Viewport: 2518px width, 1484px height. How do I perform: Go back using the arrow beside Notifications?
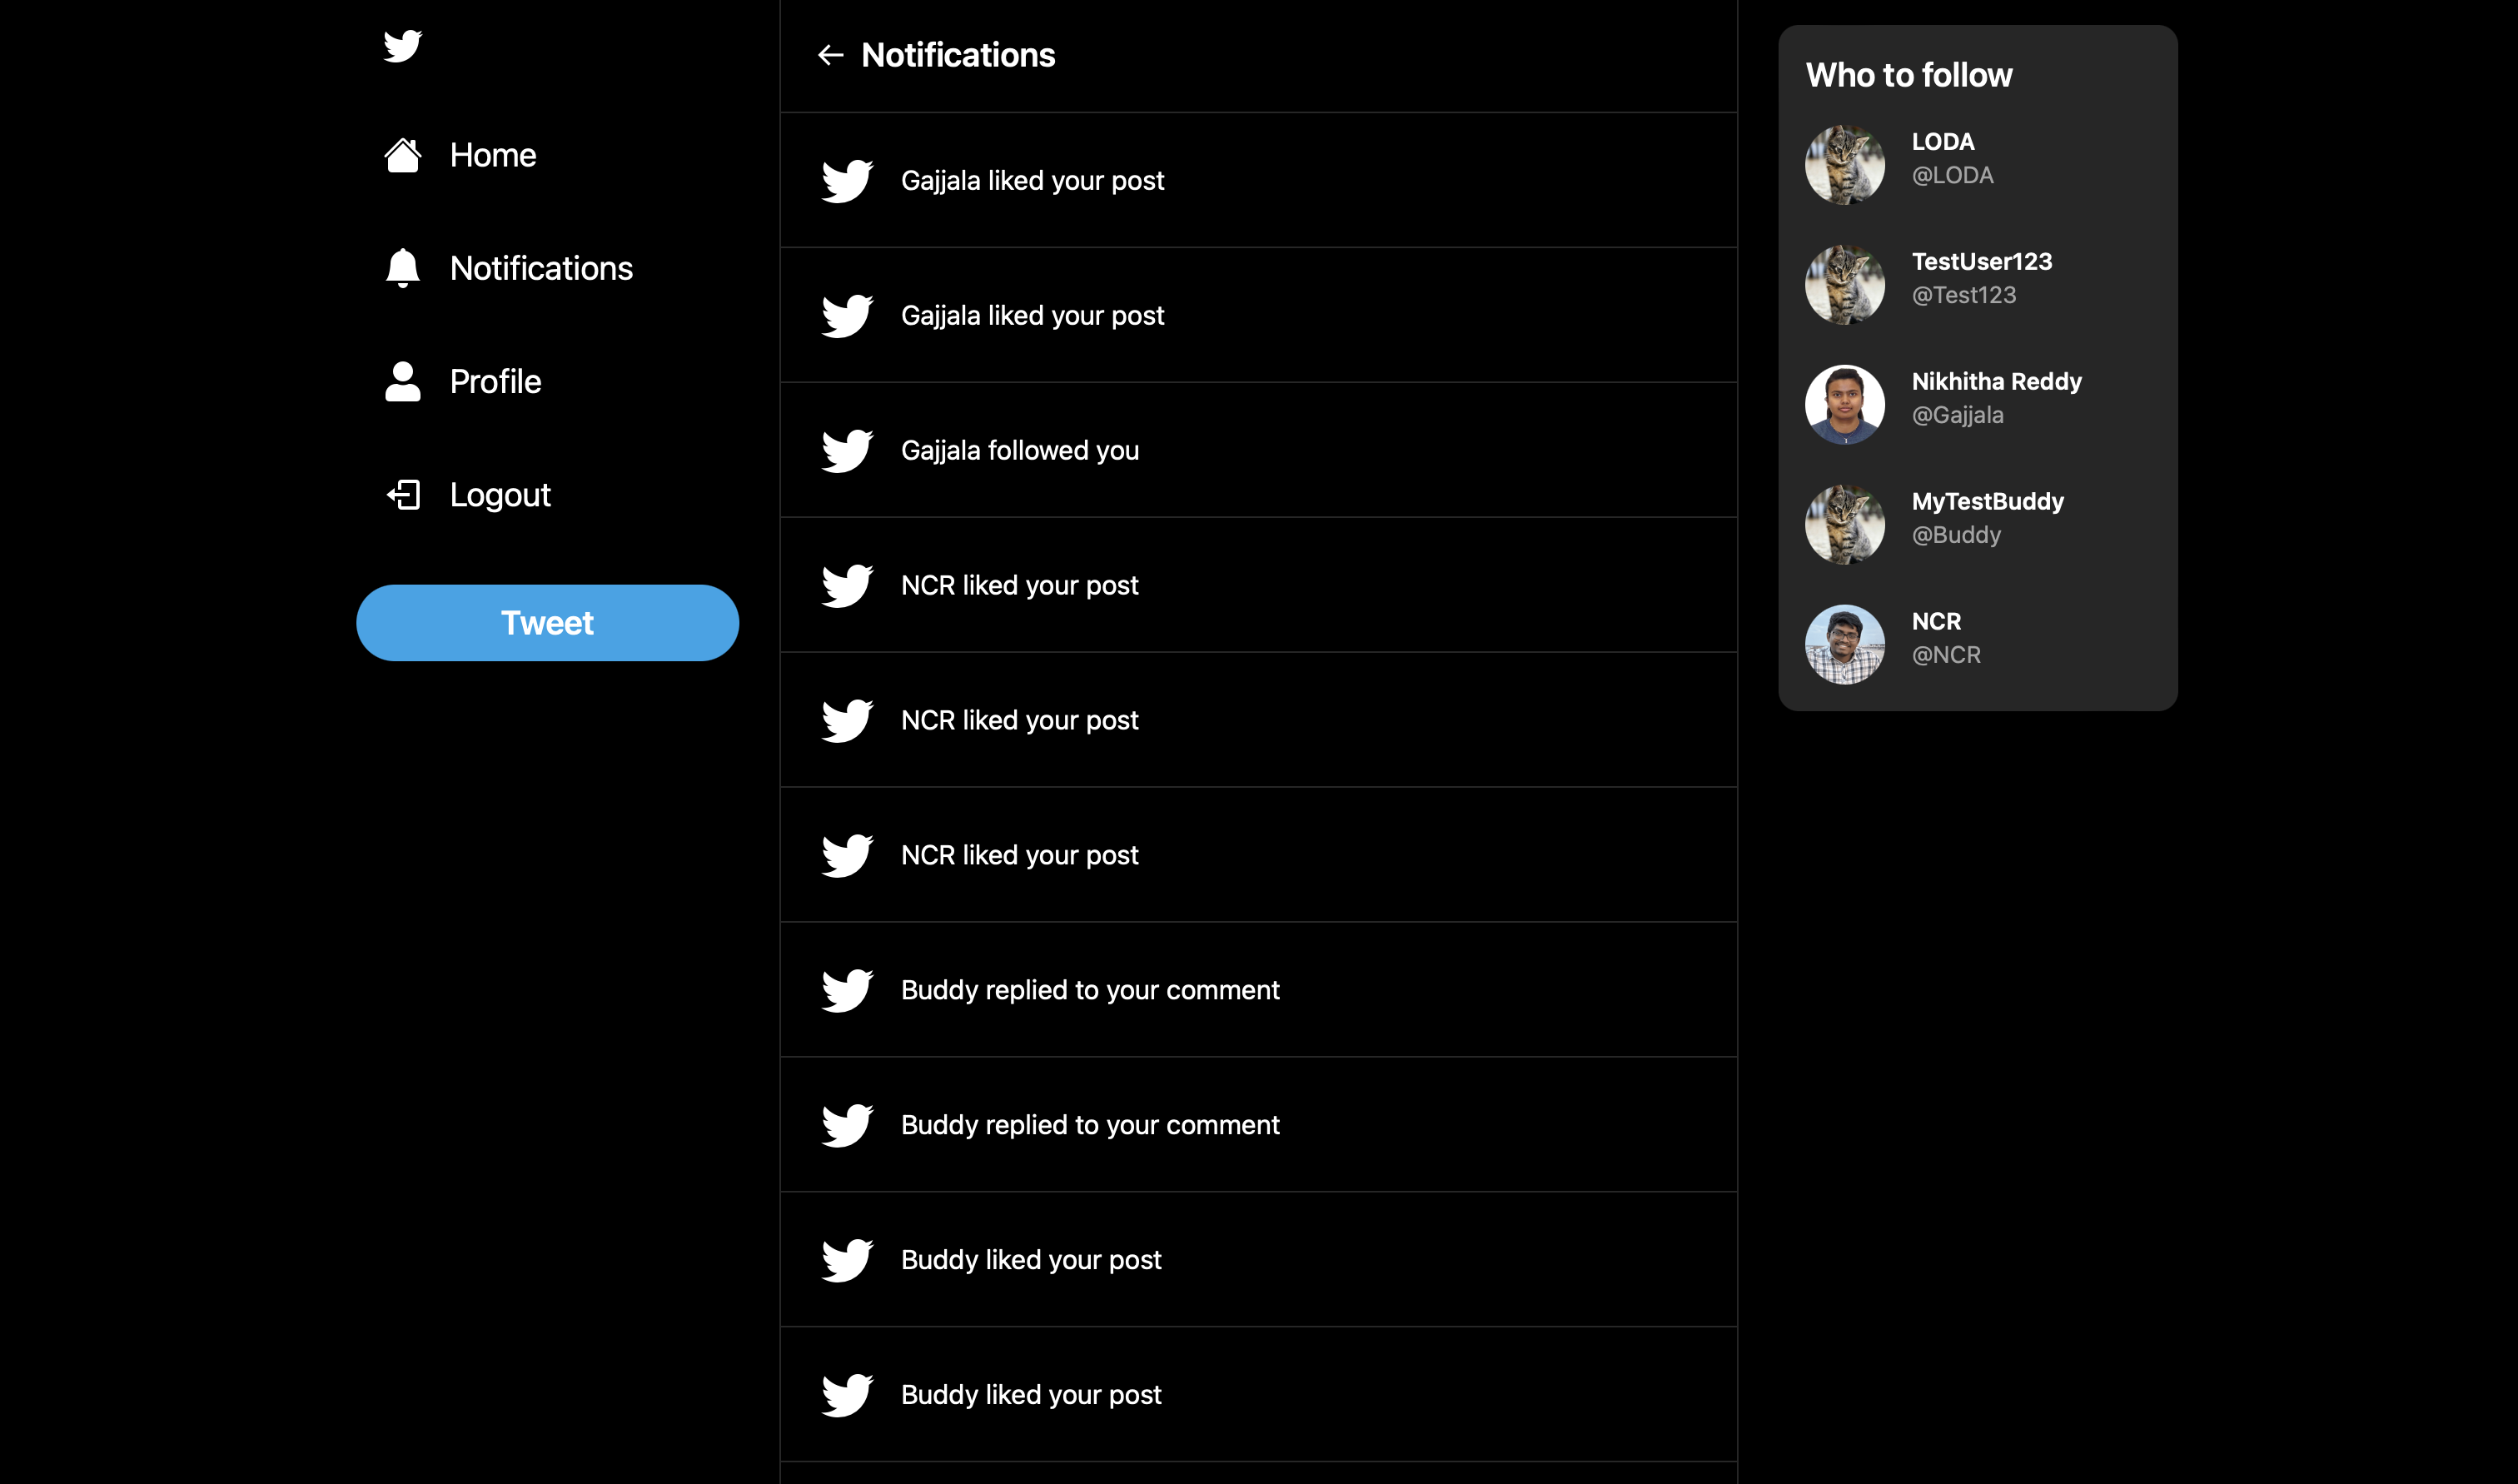click(x=831, y=55)
